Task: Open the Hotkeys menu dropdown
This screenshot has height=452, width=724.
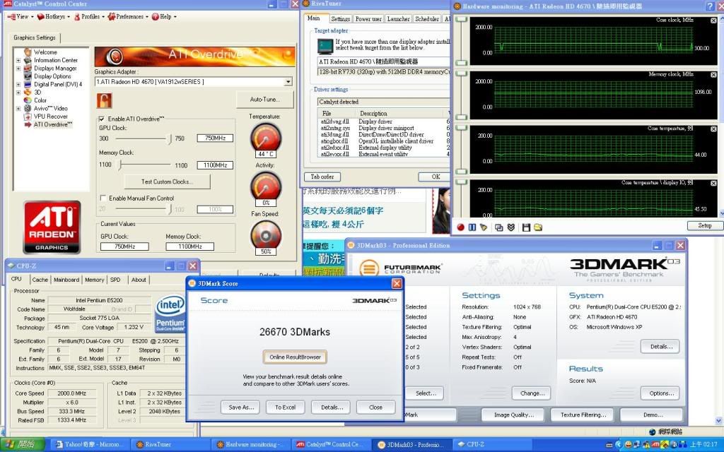Action: pyautogui.click(x=54, y=17)
